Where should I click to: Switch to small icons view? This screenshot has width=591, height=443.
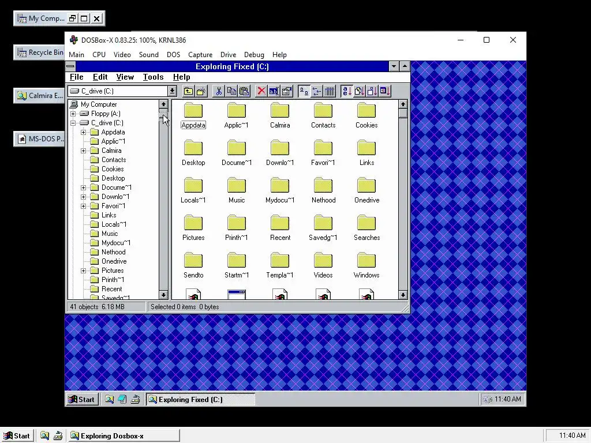317,91
